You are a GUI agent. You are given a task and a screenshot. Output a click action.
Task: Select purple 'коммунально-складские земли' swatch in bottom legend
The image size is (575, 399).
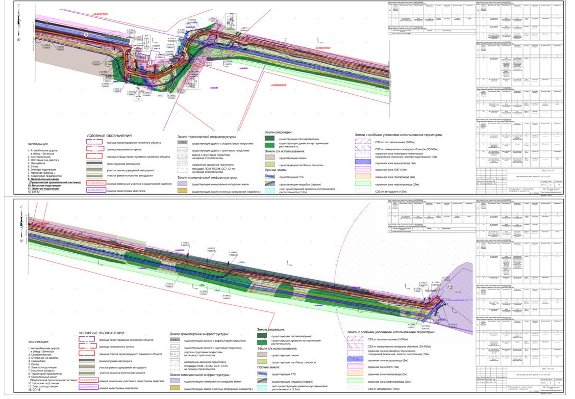pyautogui.click(x=174, y=381)
